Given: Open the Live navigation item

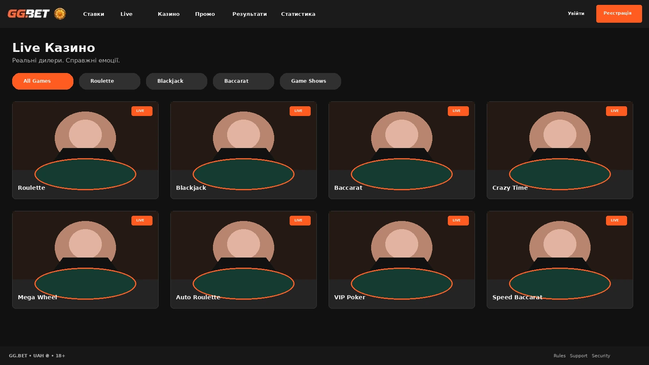Looking at the screenshot, I should [127, 14].
